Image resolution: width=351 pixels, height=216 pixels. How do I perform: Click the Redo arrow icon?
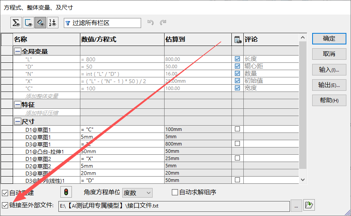163,23
